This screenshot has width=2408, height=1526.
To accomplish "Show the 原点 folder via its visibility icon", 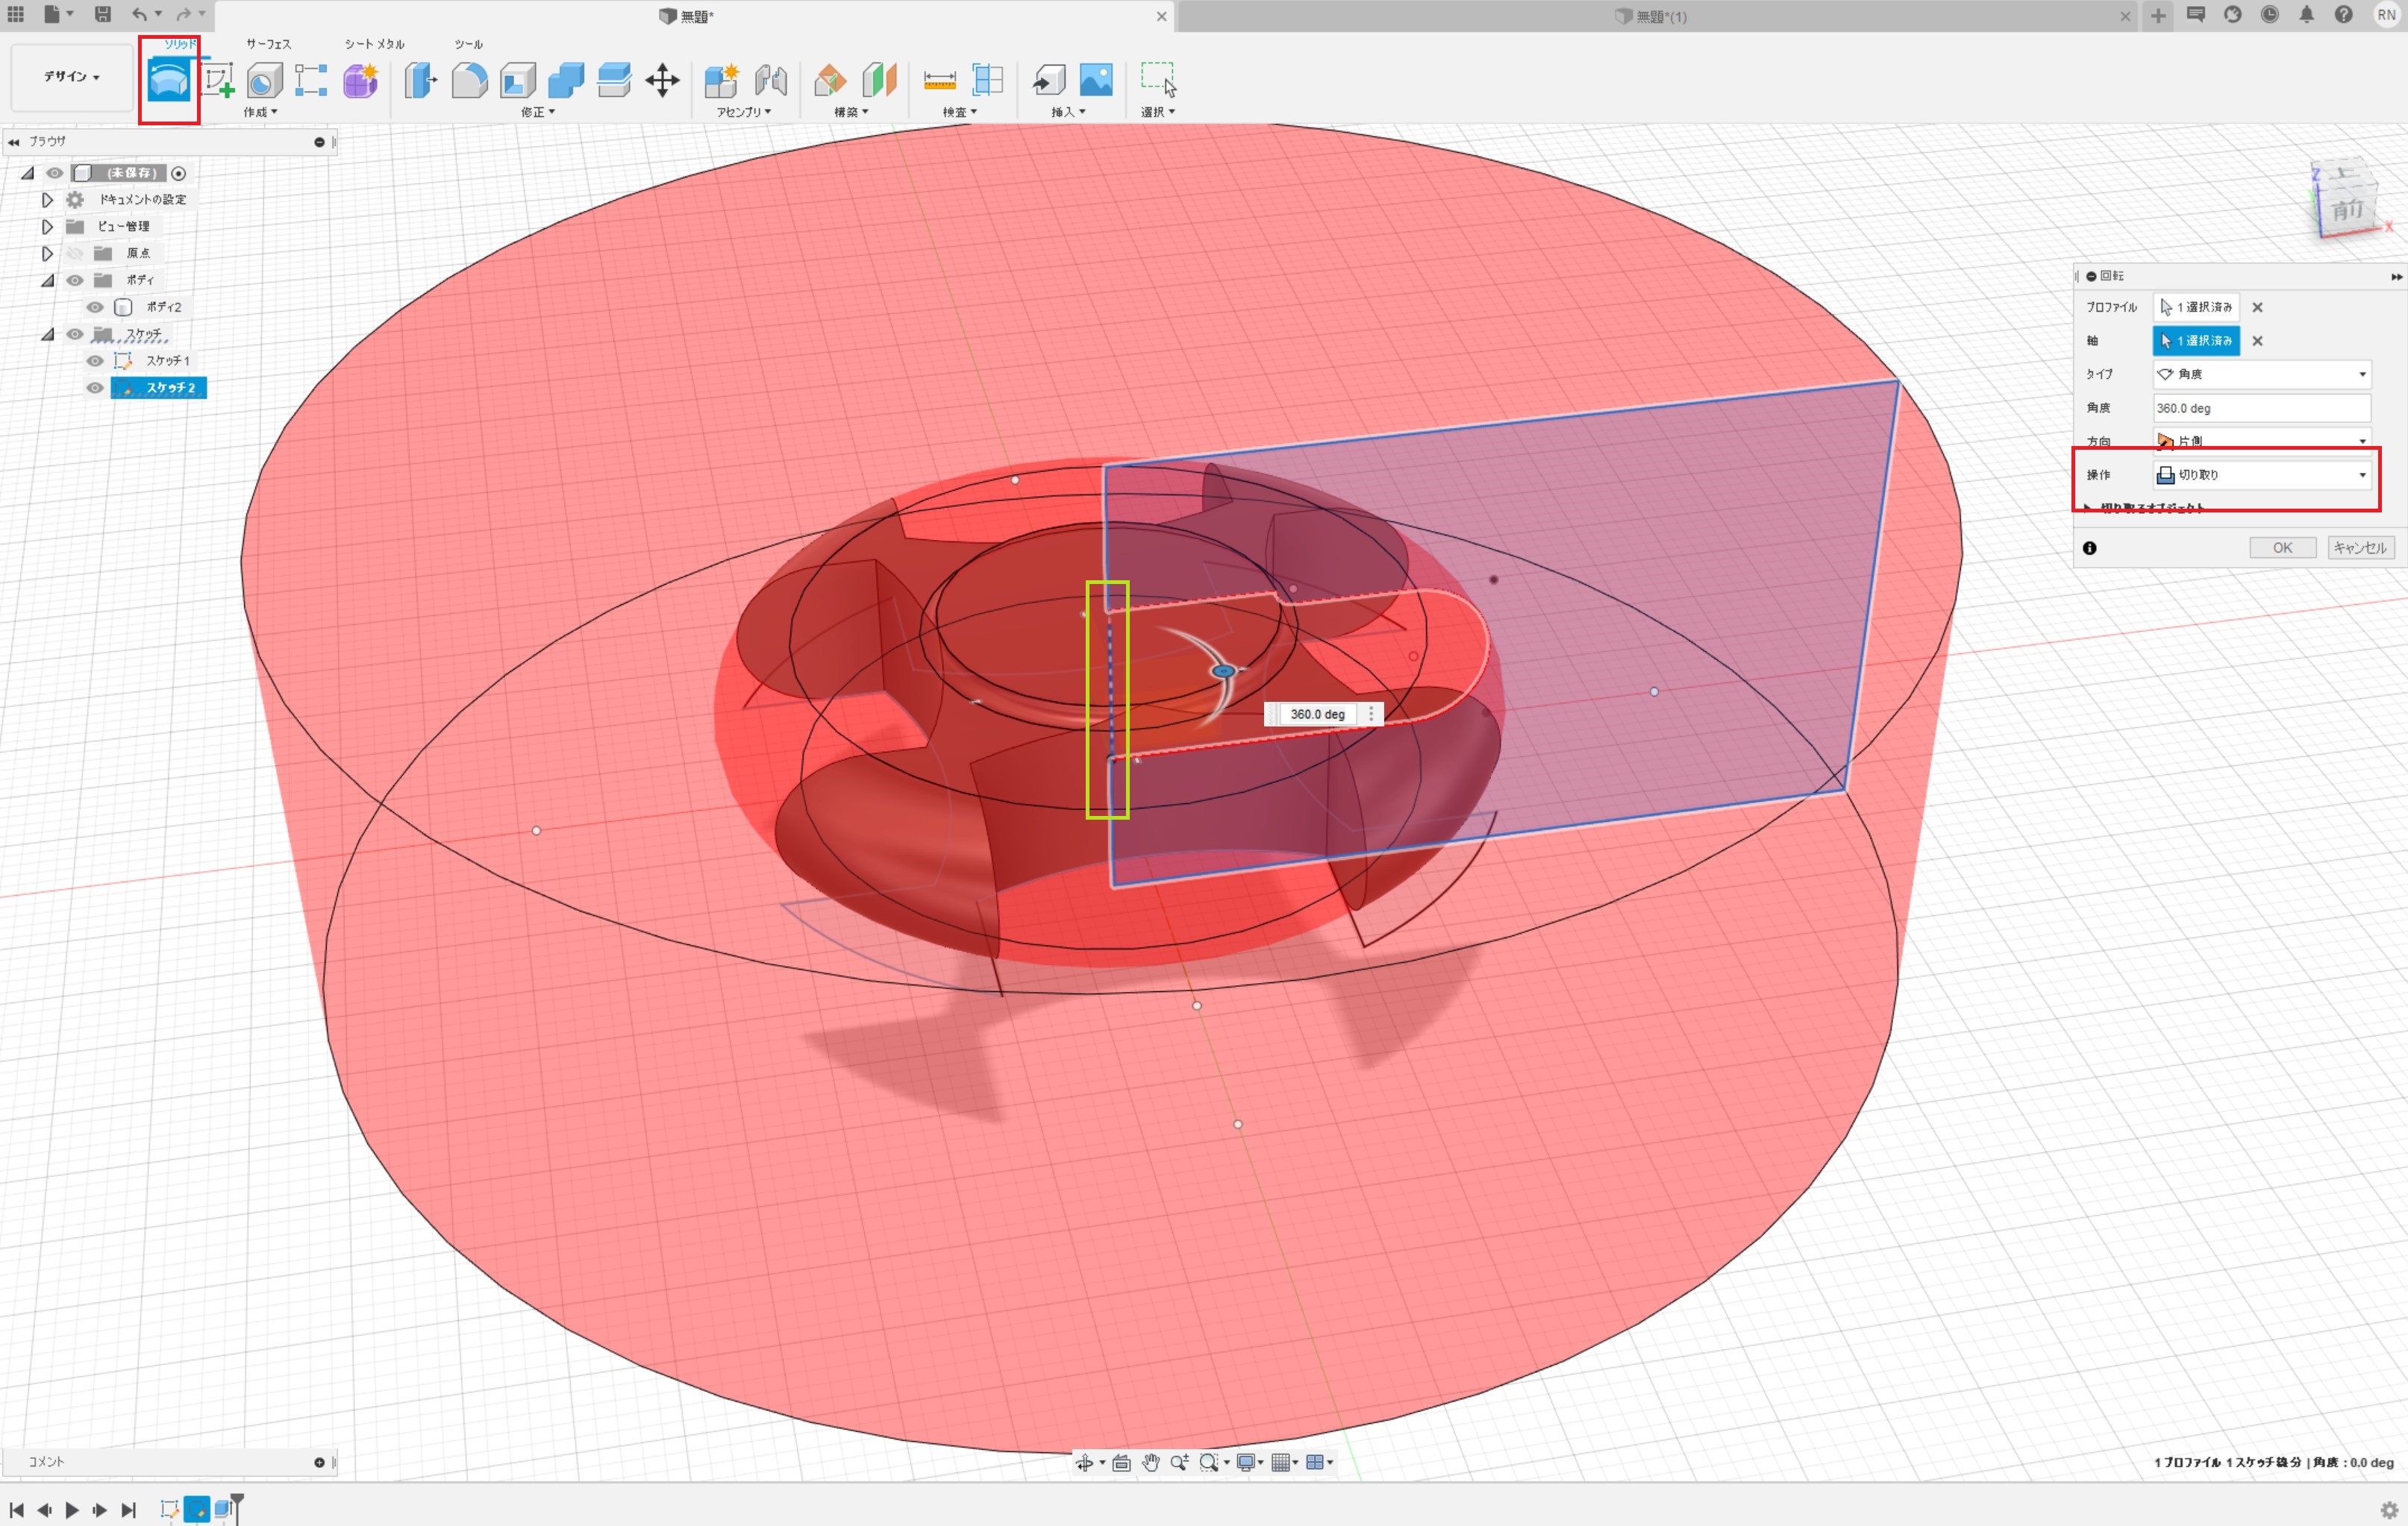I will point(77,254).
